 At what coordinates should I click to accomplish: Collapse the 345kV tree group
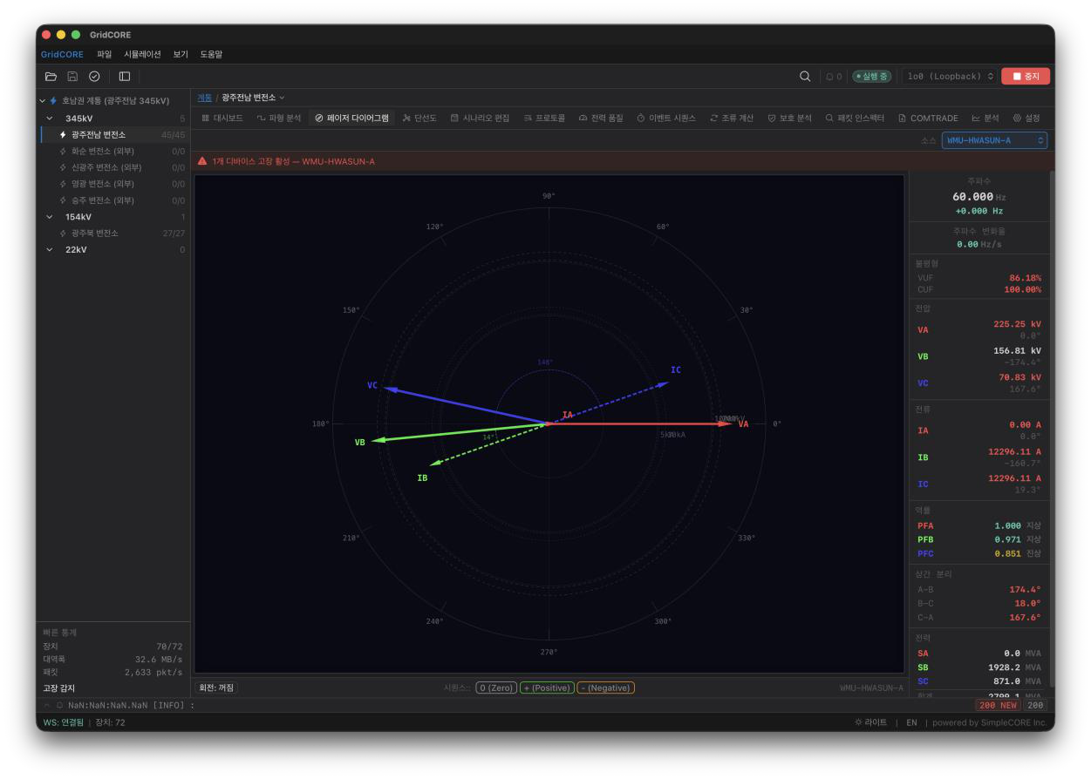coord(50,119)
